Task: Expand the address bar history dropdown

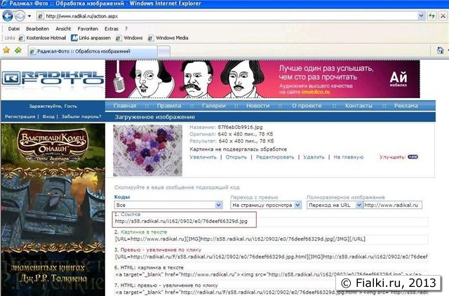Action: coord(421,16)
